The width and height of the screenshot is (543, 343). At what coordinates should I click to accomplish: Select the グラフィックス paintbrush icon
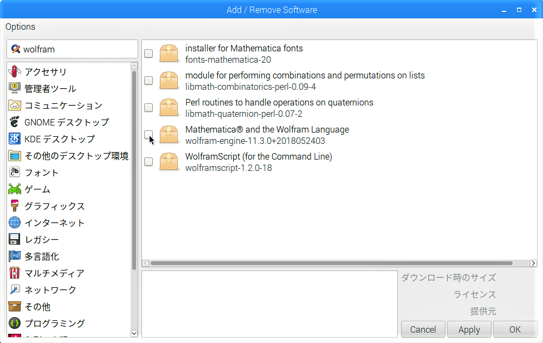tap(15, 206)
